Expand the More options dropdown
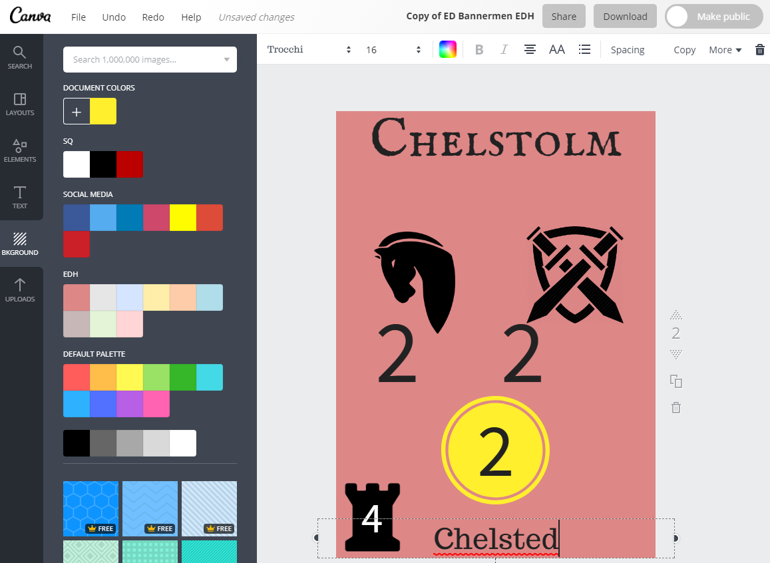 click(x=725, y=50)
